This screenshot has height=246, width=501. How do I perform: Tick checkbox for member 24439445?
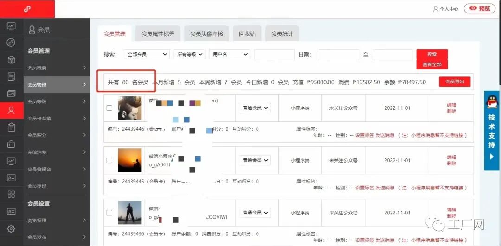109,160
